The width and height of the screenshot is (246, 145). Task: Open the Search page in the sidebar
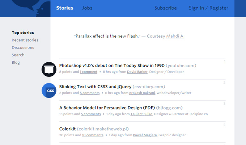[x=18, y=55]
